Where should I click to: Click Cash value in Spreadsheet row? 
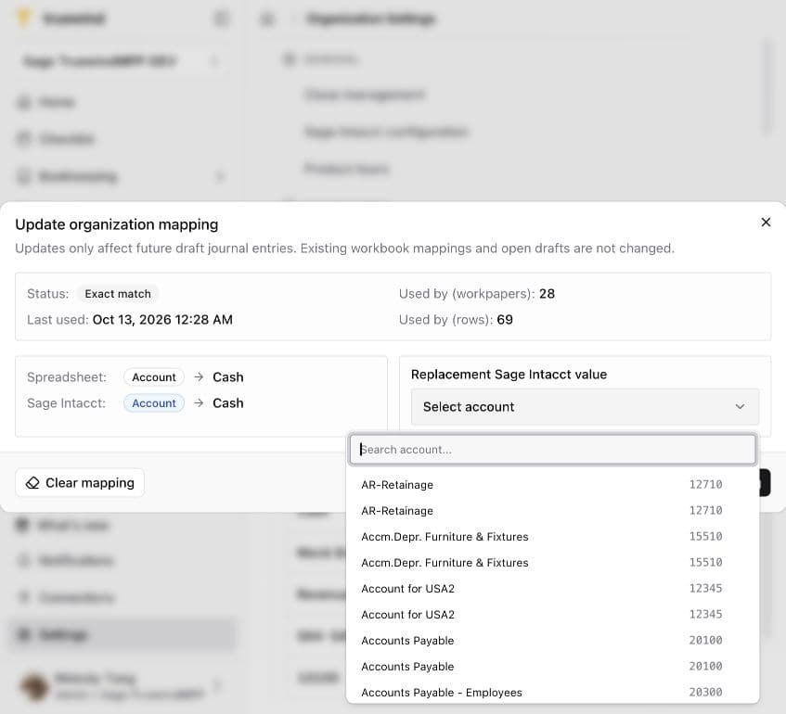click(228, 377)
